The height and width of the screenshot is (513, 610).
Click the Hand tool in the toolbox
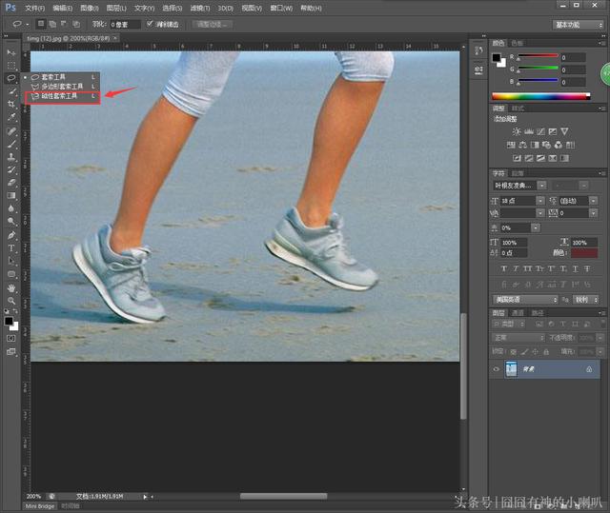[x=11, y=287]
